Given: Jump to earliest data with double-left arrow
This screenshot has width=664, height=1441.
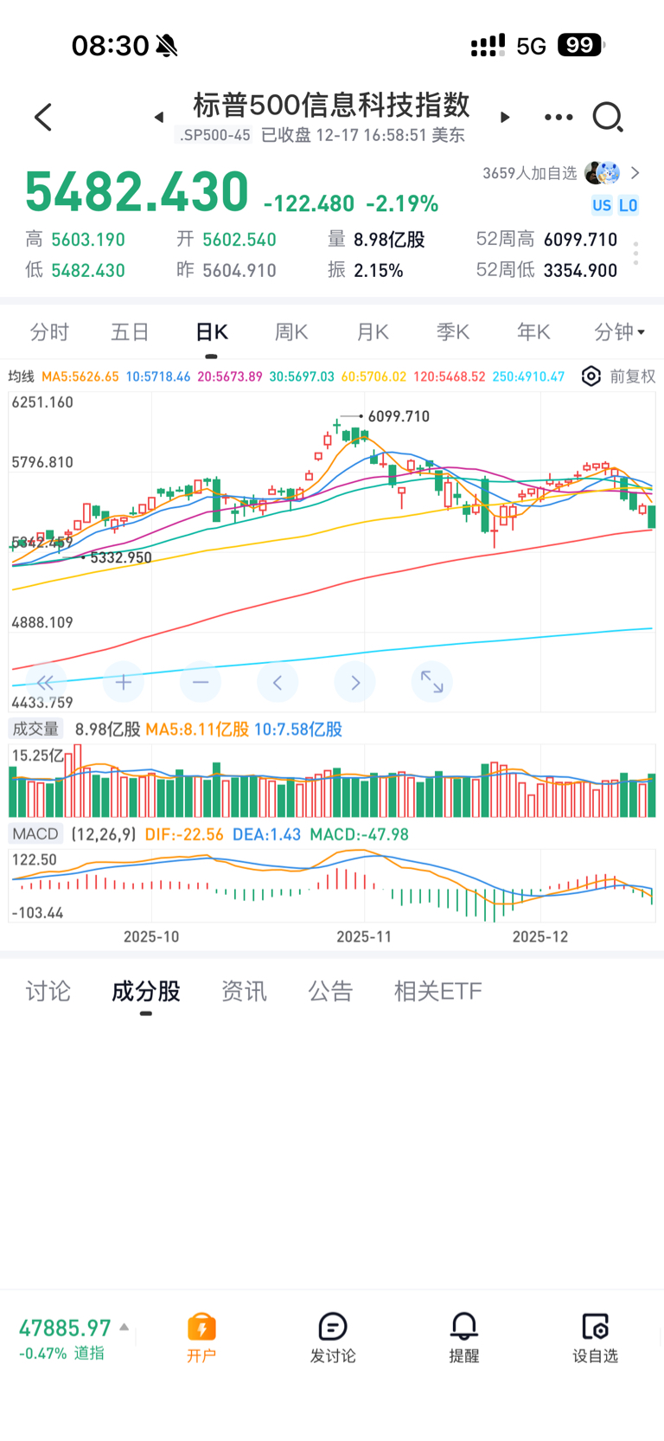Looking at the screenshot, I should (46, 683).
